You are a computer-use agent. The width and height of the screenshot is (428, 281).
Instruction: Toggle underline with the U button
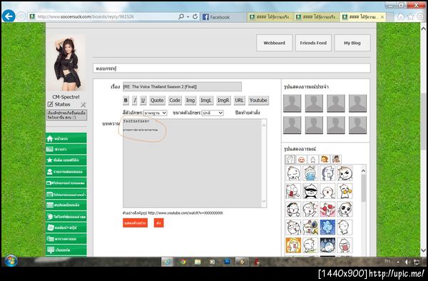(x=143, y=100)
